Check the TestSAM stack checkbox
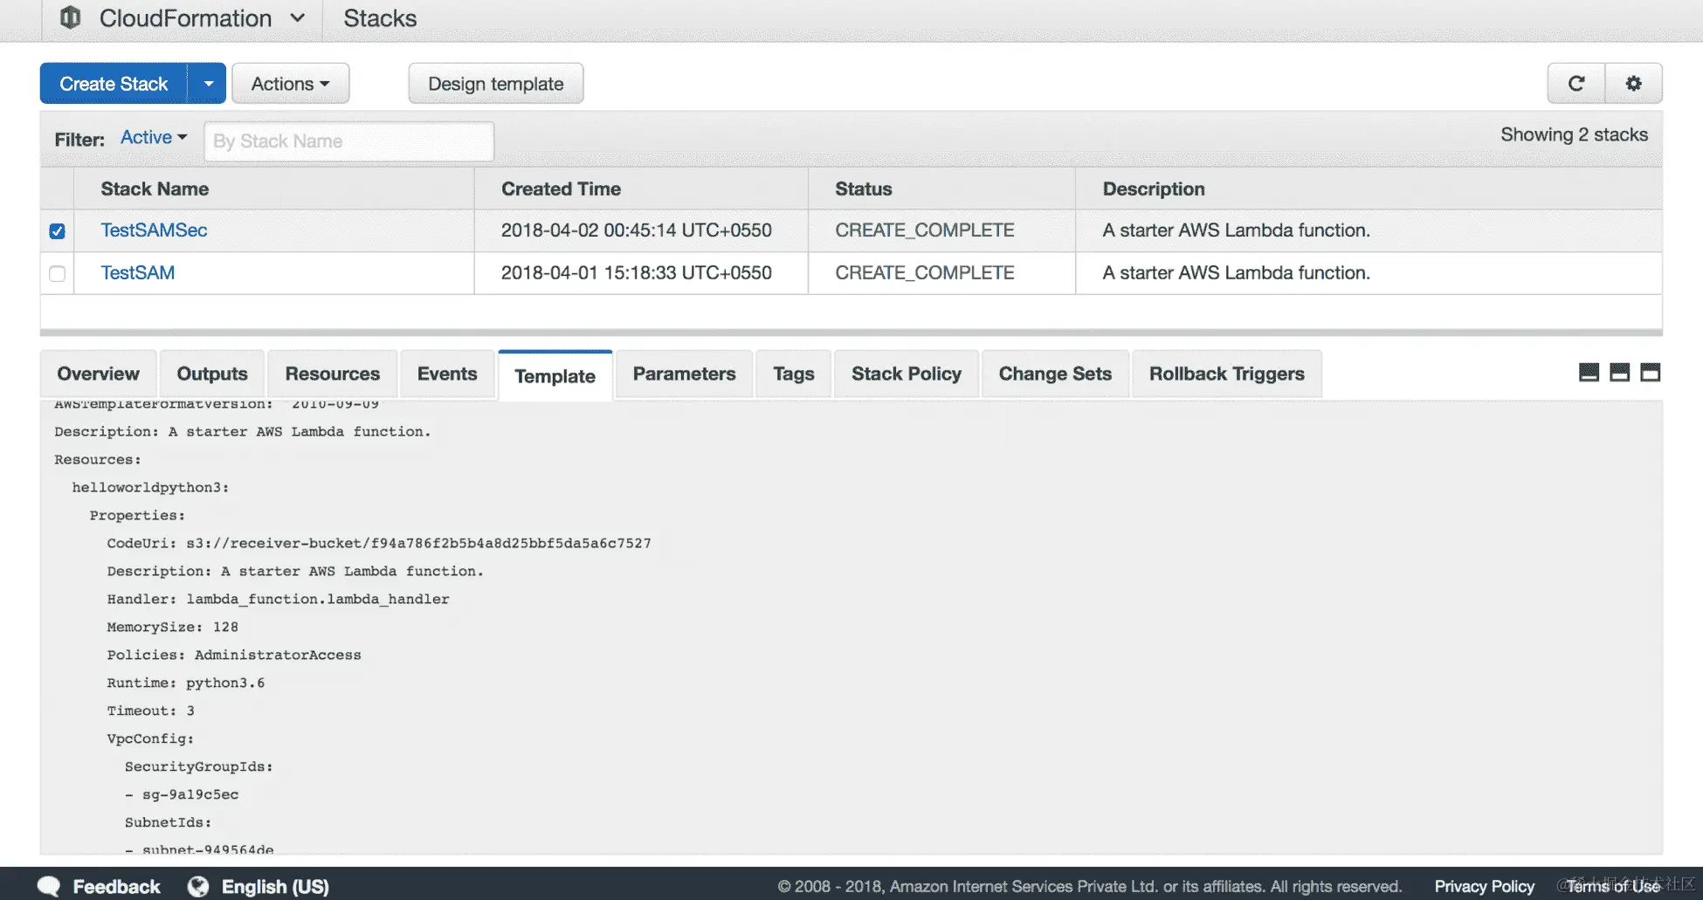The image size is (1703, 900). click(57, 274)
